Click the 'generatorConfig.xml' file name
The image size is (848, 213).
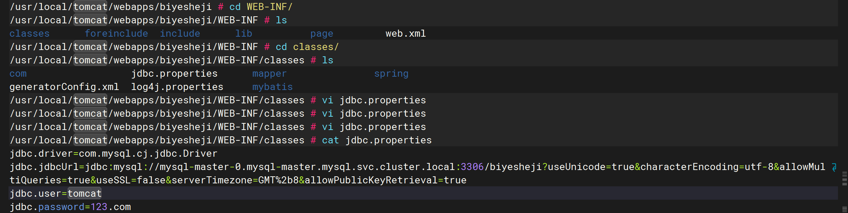tap(64, 87)
